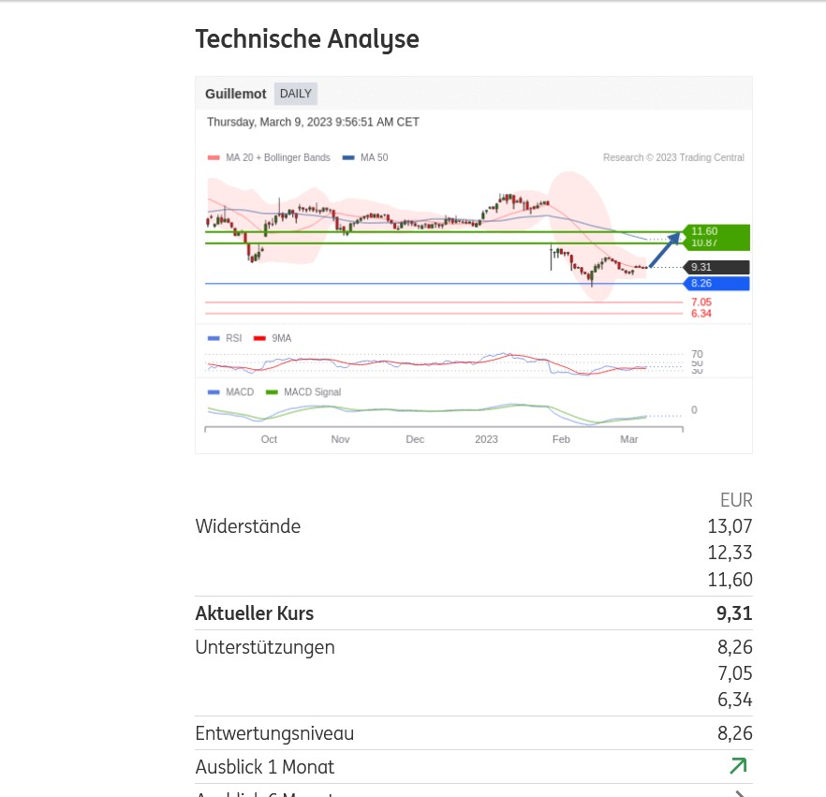Click the Technische Analyse heading
This screenshot has height=797, width=826.
click(307, 39)
